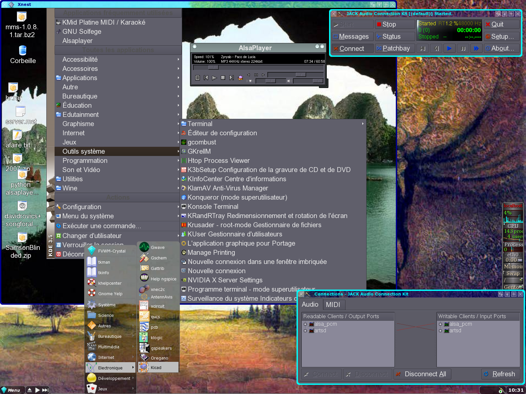
Task: Expand artsd in Writable Clients
Action: point(440,331)
